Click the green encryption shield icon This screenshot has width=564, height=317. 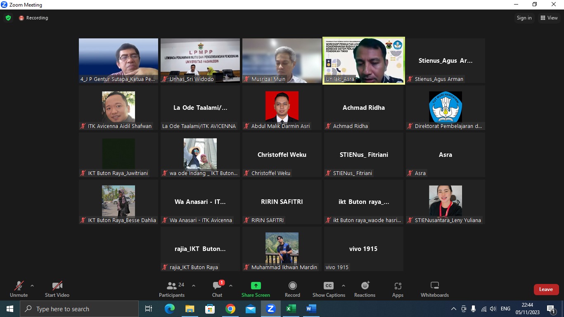pos(8,18)
